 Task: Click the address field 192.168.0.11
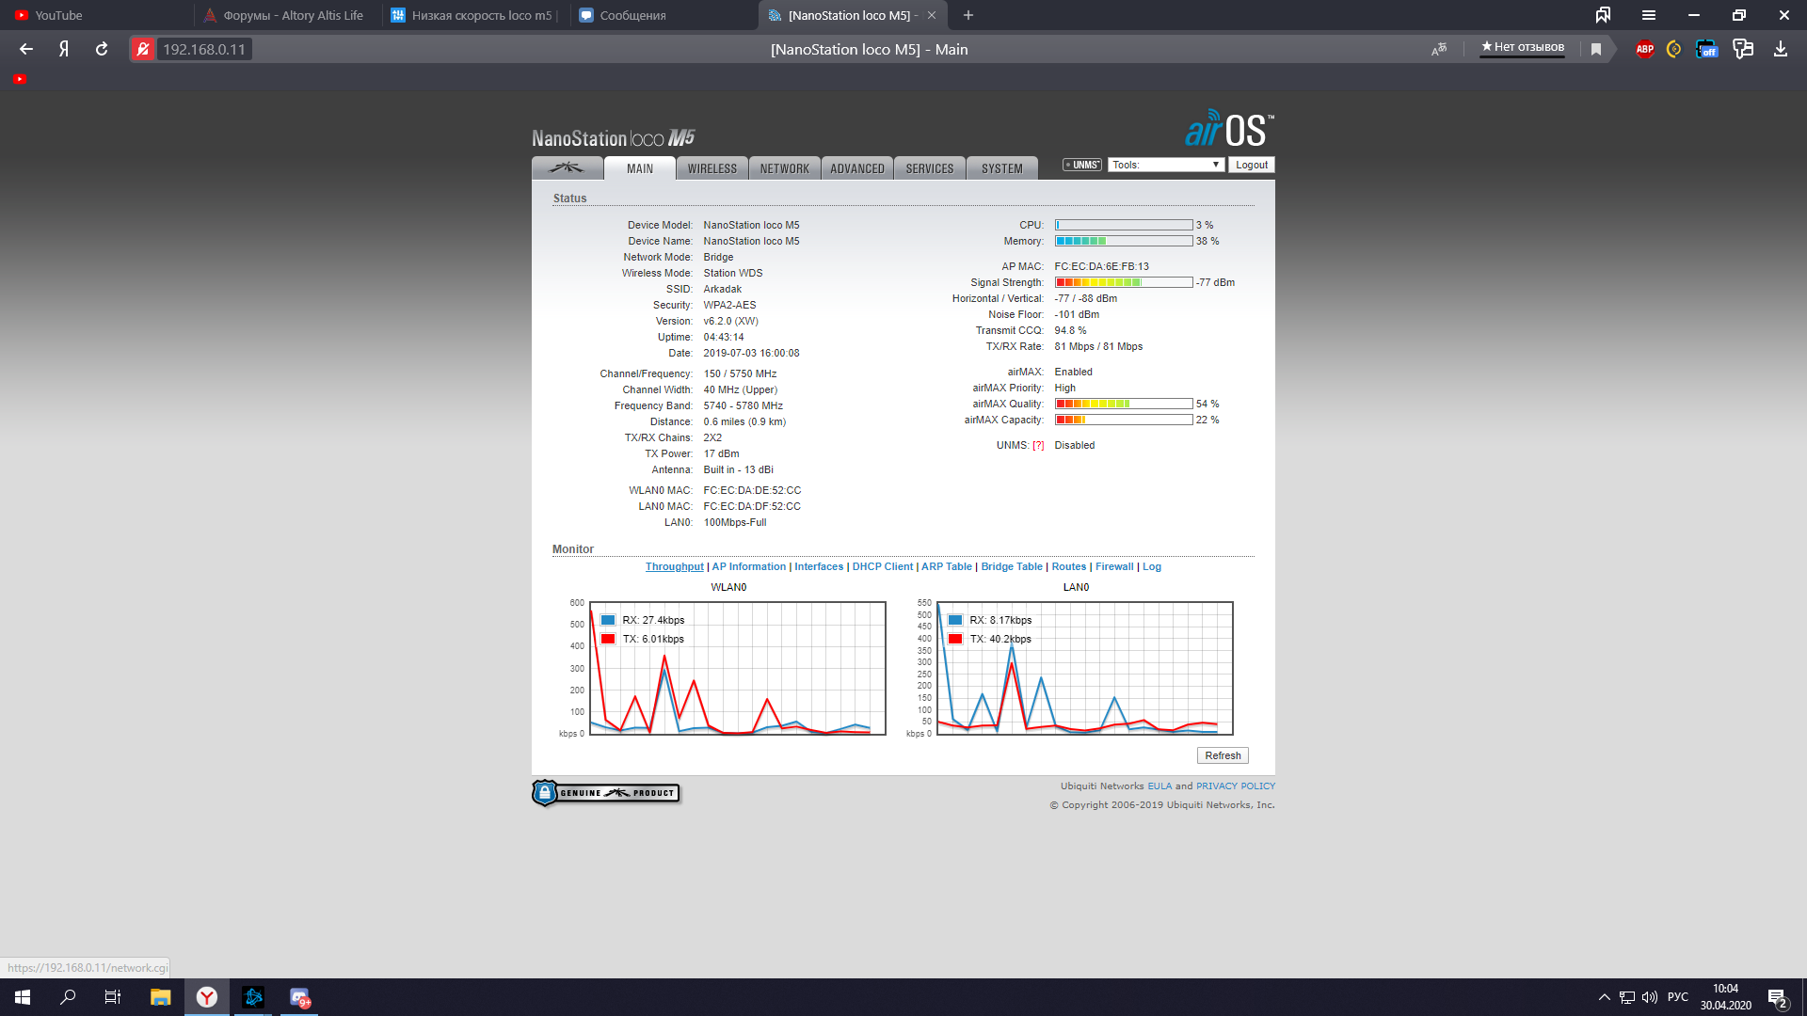tap(204, 49)
